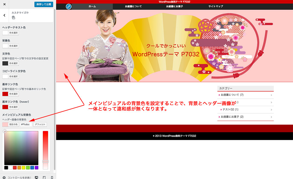Select the purple palette swatch
Image resolution: width=293 pixels, height=179 pixels.
coord(37,168)
